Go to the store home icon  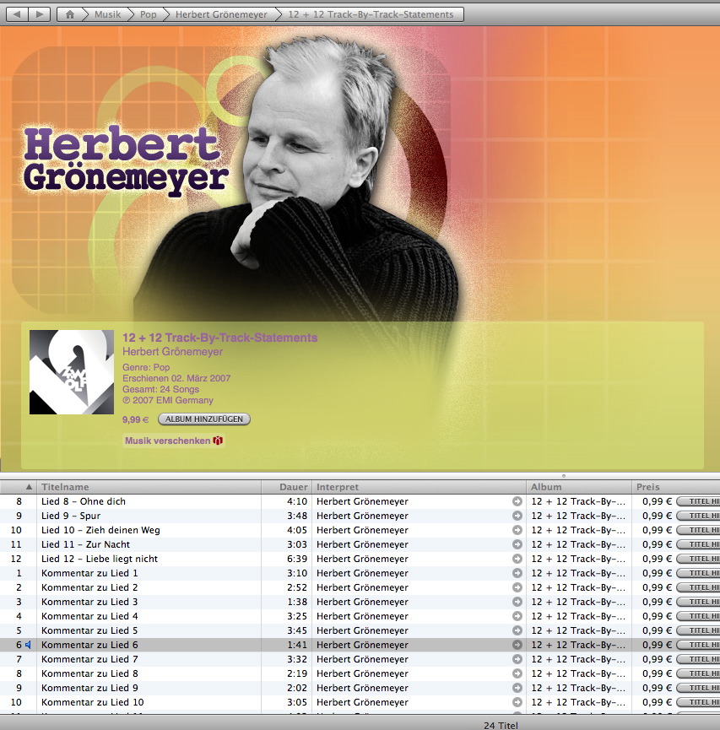[70, 14]
